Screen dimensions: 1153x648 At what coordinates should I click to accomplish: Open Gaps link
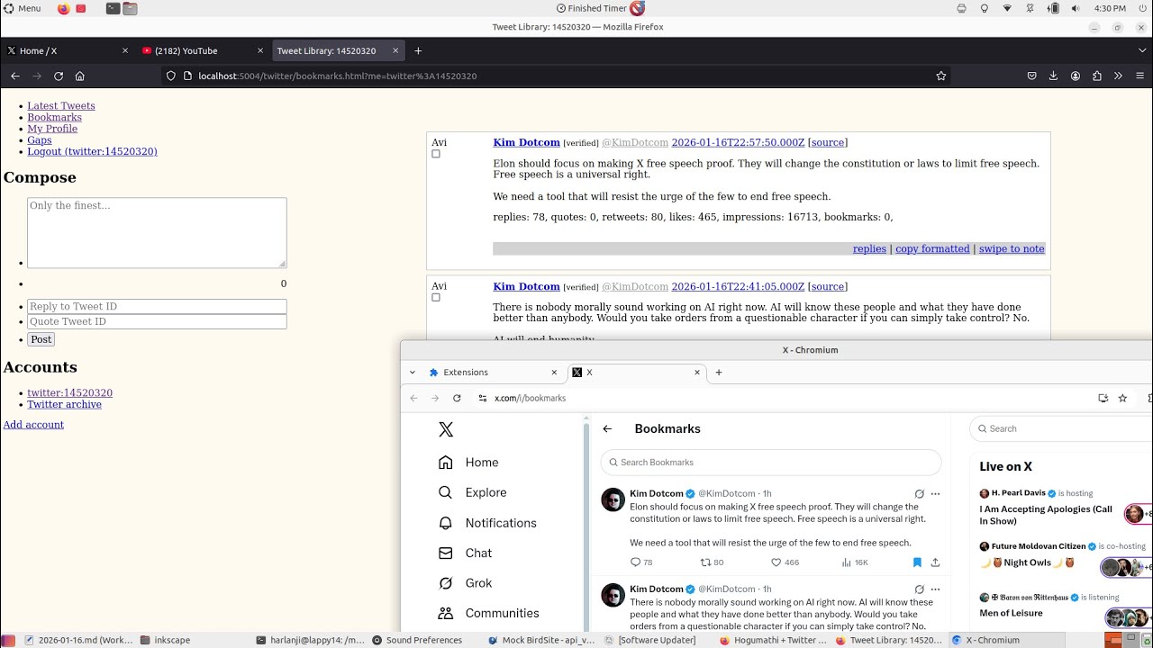[40, 140]
